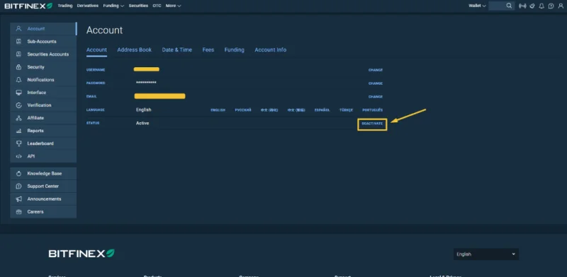
Task: Choose РУССКИЙ language option
Action: (243, 110)
